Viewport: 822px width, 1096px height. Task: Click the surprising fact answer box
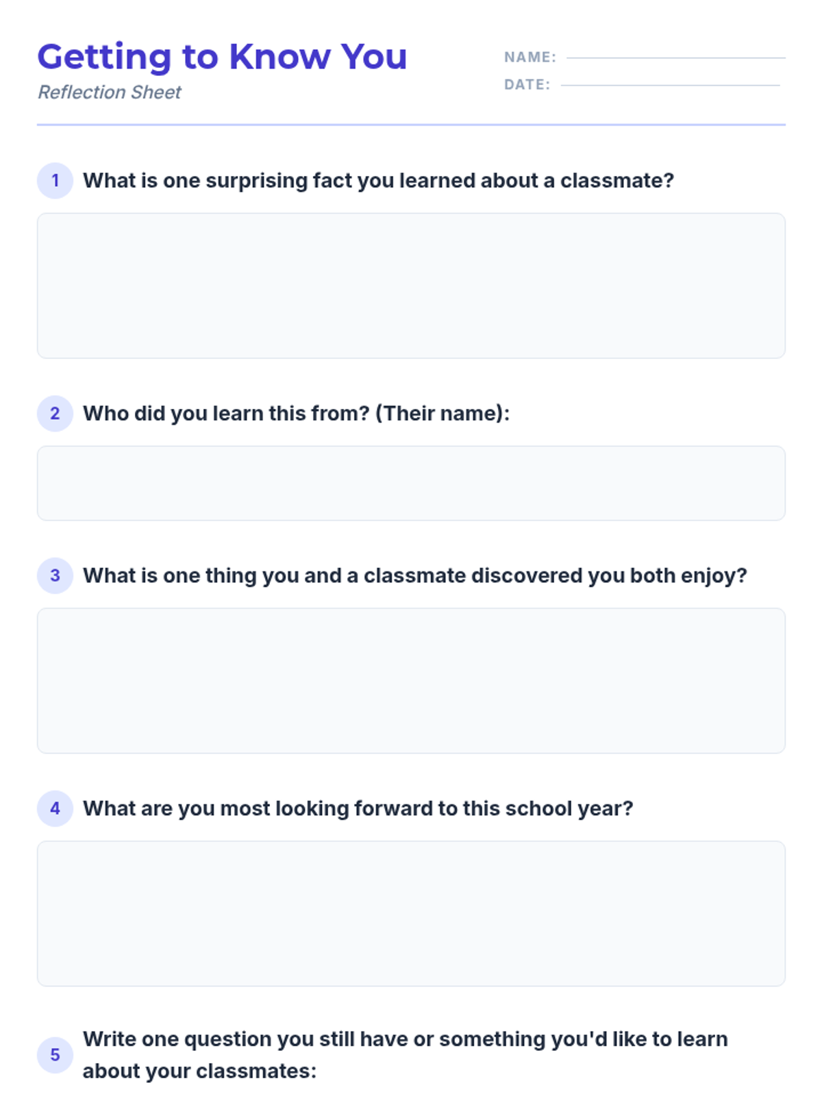[411, 286]
